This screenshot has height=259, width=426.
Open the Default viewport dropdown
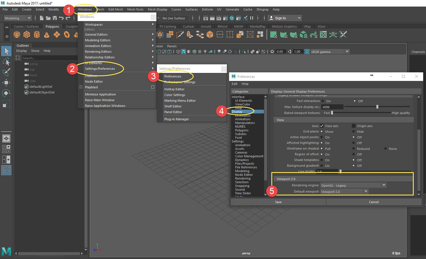click(x=366, y=191)
